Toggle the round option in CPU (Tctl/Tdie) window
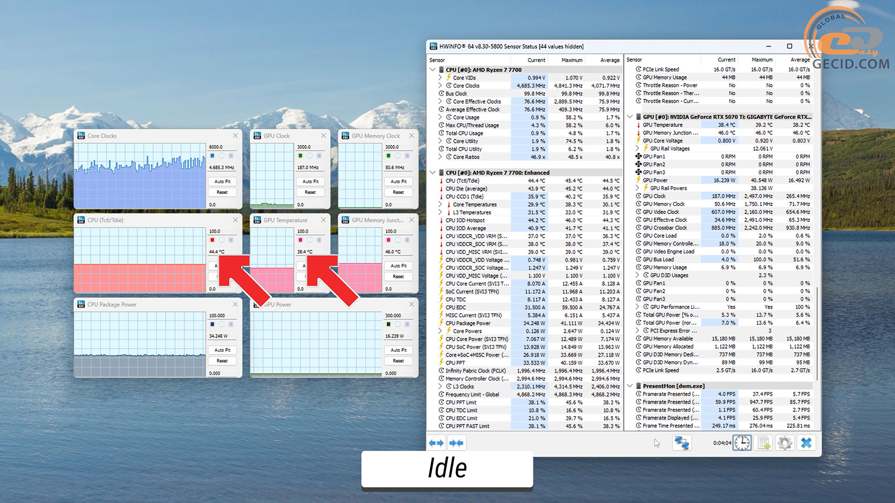This screenshot has width=895, height=503. point(221,240)
